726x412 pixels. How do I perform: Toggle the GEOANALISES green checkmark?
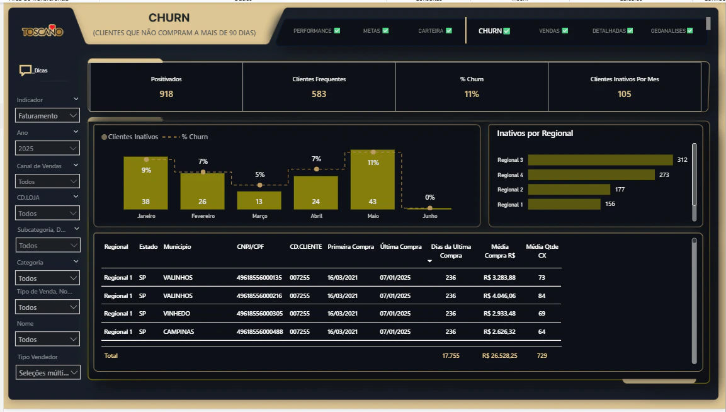point(690,31)
